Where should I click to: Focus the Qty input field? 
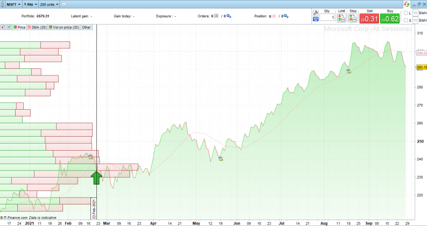click(x=327, y=18)
